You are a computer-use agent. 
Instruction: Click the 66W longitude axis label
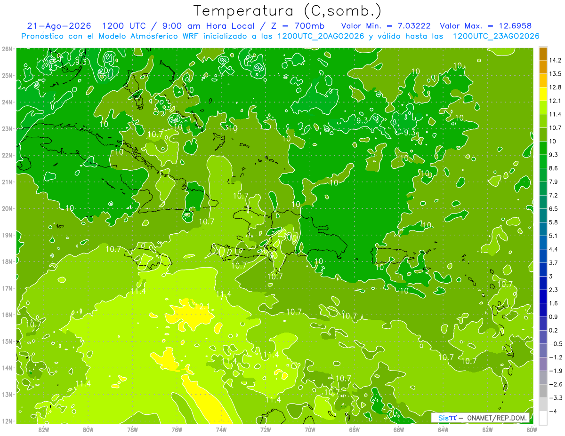click(x=399, y=429)
